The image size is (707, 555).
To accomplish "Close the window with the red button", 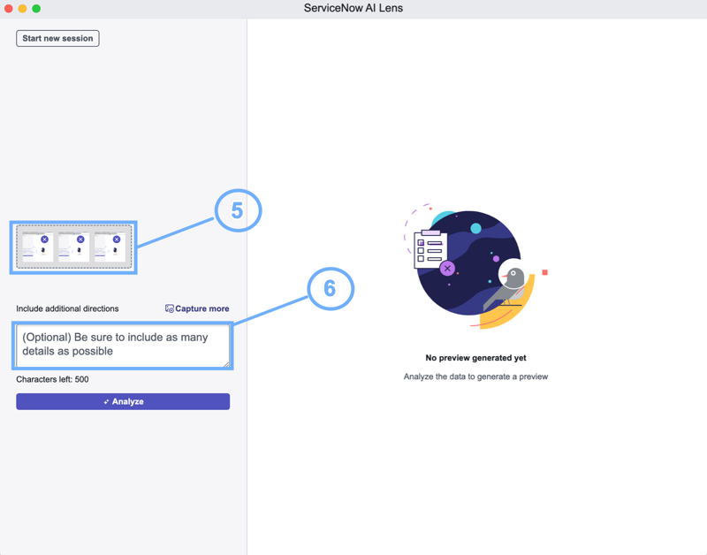I will click(x=9, y=9).
